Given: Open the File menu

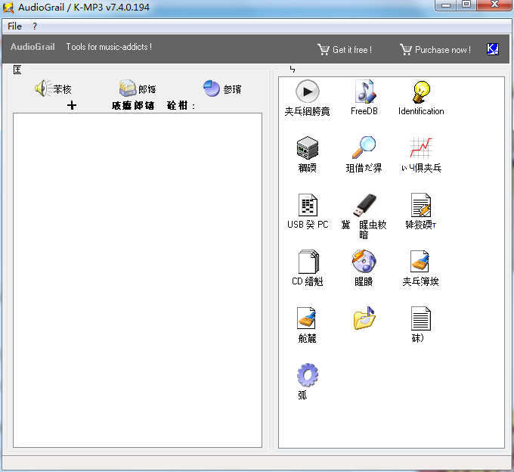Looking at the screenshot, I should coord(14,26).
